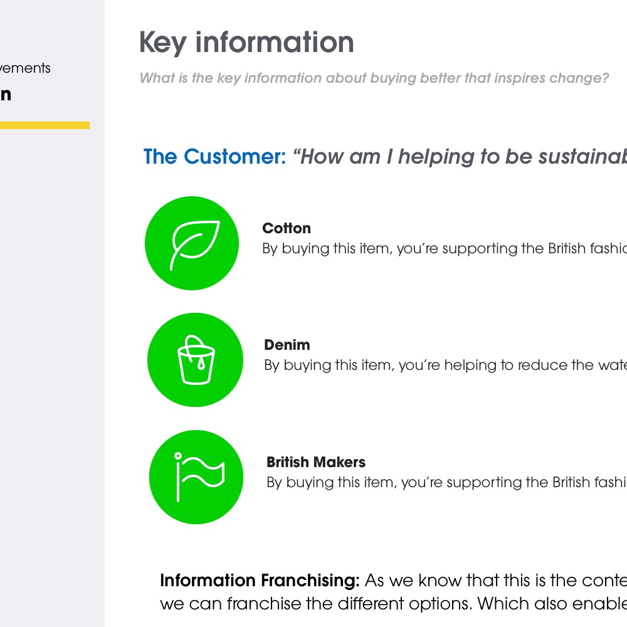Image resolution: width=627 pixels, height=627 pixels.
Task: Select the bold active sidebar section
Action: [x=6, y=95]
